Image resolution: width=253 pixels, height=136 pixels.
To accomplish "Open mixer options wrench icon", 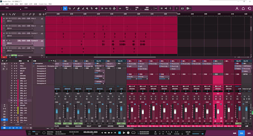I will (6, 61).
